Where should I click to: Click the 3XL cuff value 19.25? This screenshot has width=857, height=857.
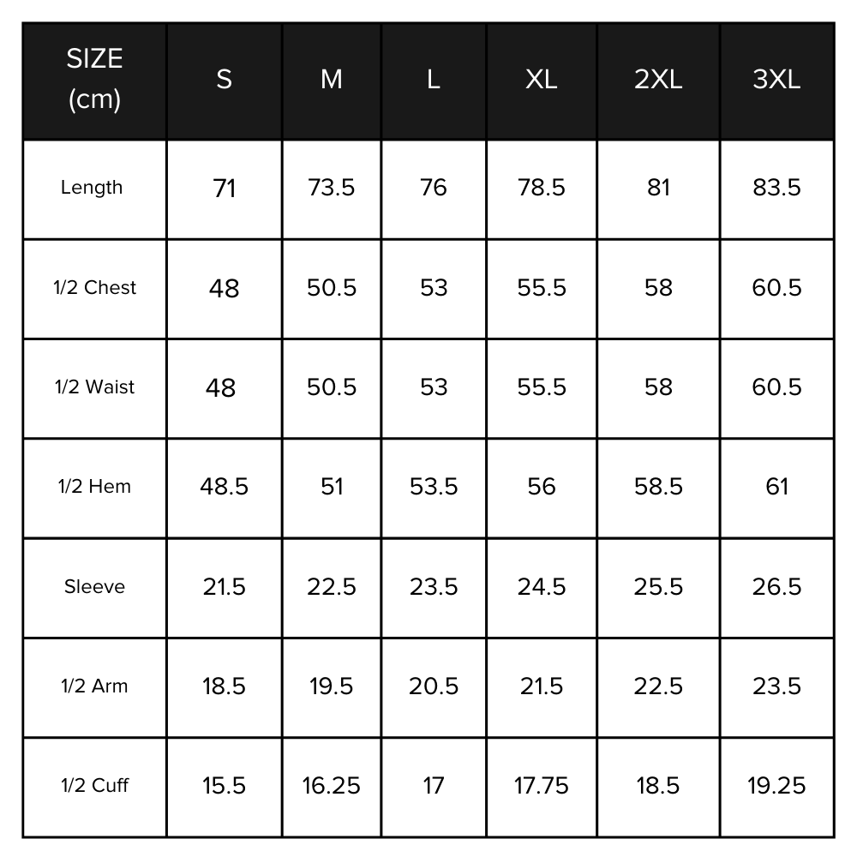776,786
